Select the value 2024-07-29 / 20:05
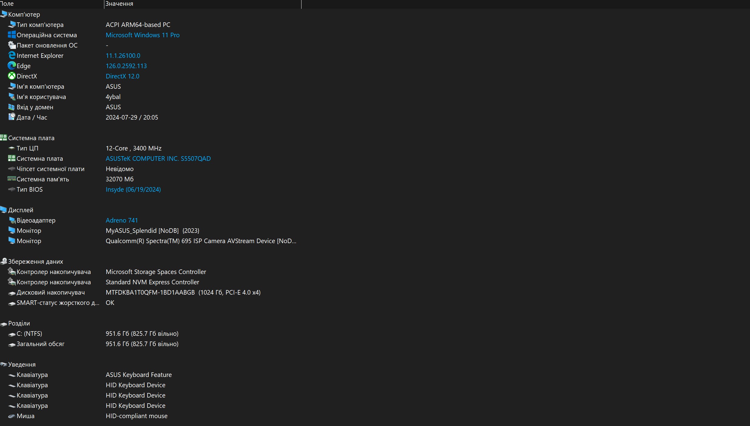Image resolution: width=750 pixels, height=426 pixels. (132, 117)
